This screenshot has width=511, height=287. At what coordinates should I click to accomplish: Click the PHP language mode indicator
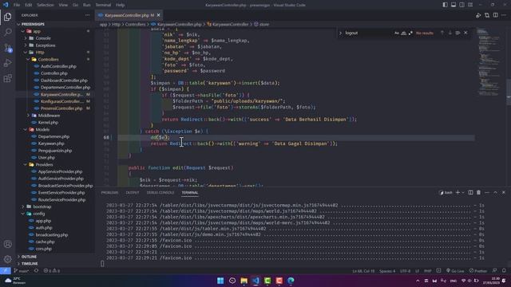click(428, 271)
